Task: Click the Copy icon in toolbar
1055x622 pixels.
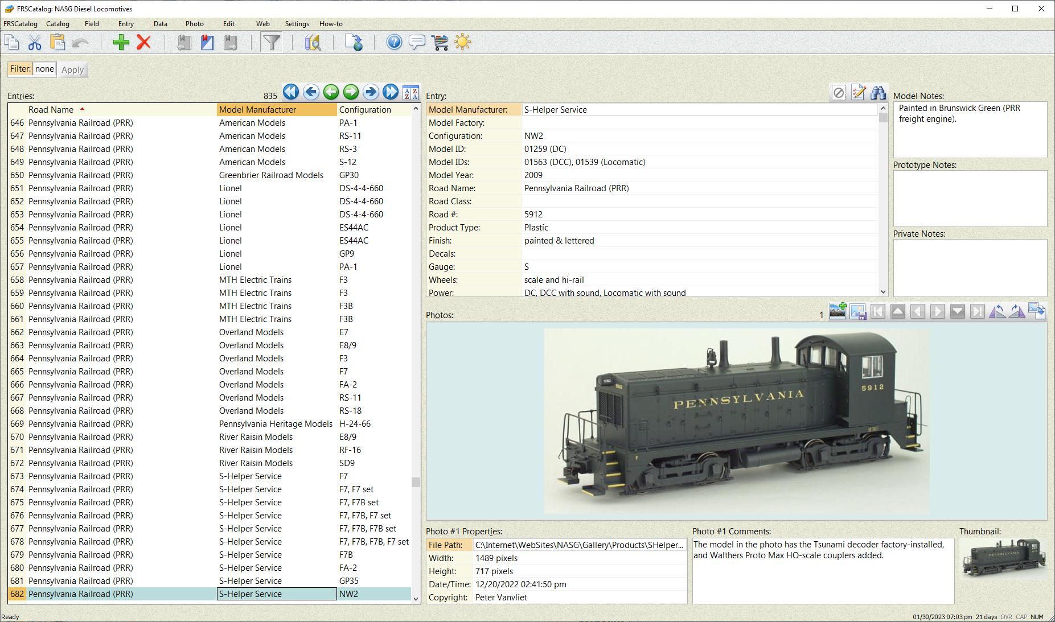Action: pyautogui.click(x=12, y=42)
